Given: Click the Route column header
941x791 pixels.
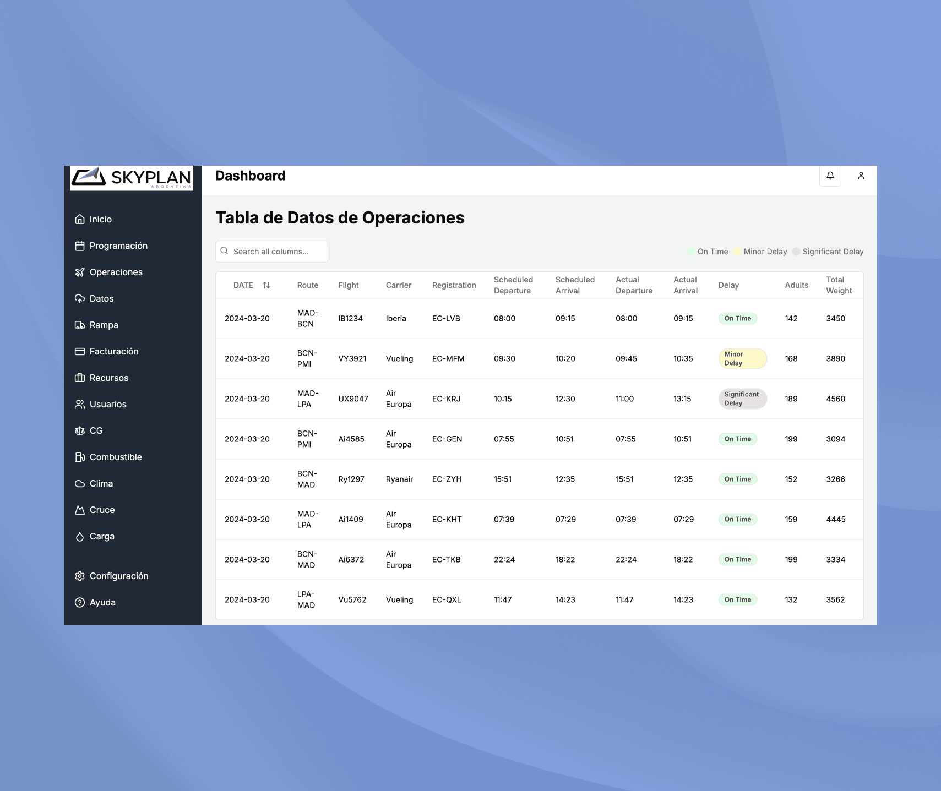Looking at the screenshot, I should [308, 285].
